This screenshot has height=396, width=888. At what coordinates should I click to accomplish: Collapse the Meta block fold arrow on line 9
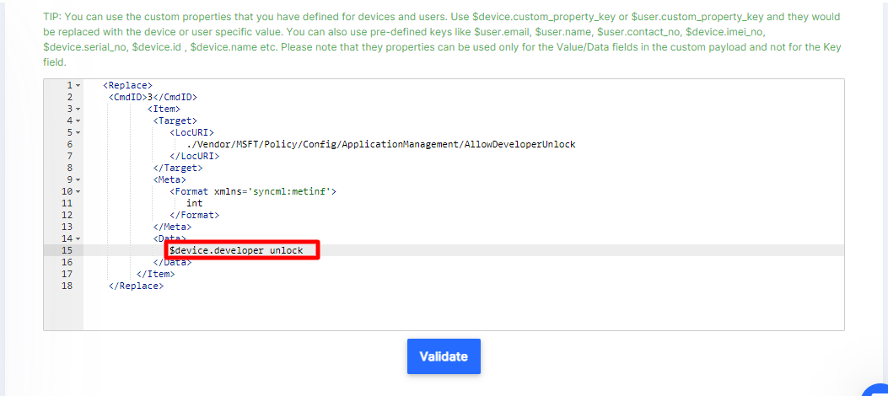[x=78, y=180]
